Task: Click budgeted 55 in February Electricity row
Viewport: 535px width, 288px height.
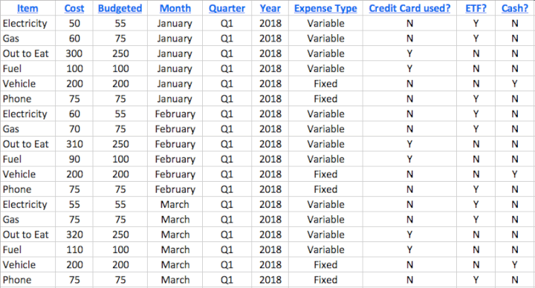Action: 120,114
